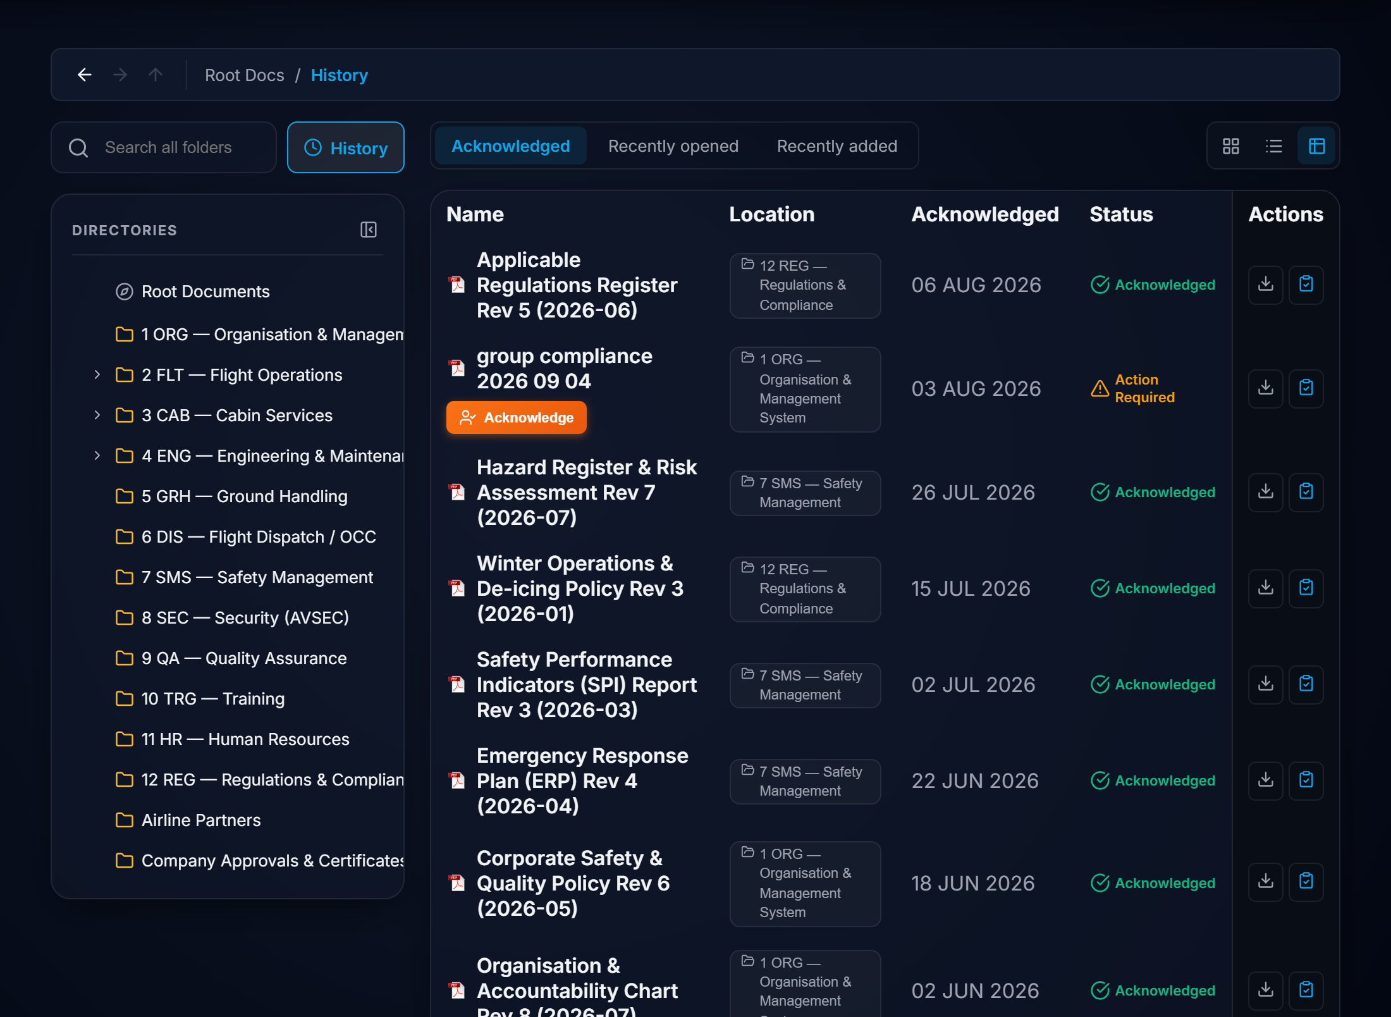The height and width of the screenshot is (1017, 1391).
Task: Switch to list view layout
Action: tap(1273, 146)
